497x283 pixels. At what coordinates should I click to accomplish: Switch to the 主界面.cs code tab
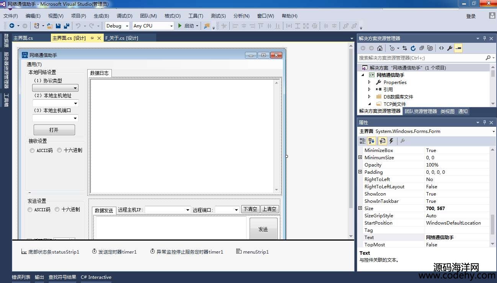point(23,38)
